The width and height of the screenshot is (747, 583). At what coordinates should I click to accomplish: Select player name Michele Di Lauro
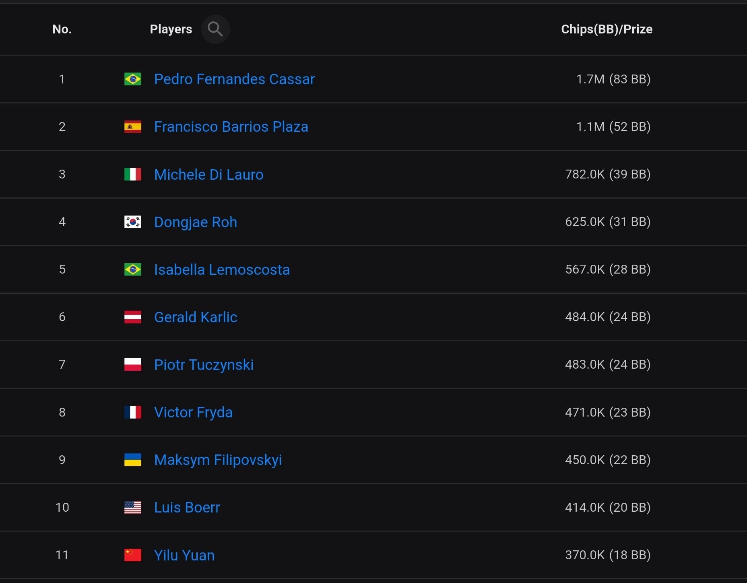(208, 174)
